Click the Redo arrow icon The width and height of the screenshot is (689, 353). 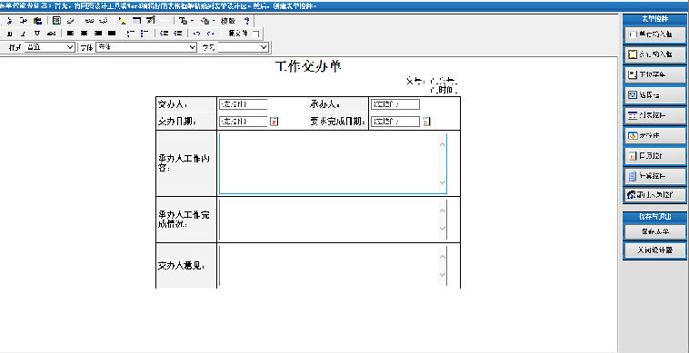point(211,34)
